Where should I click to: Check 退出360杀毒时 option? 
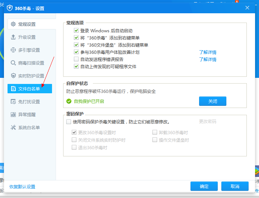coord(74,147)
